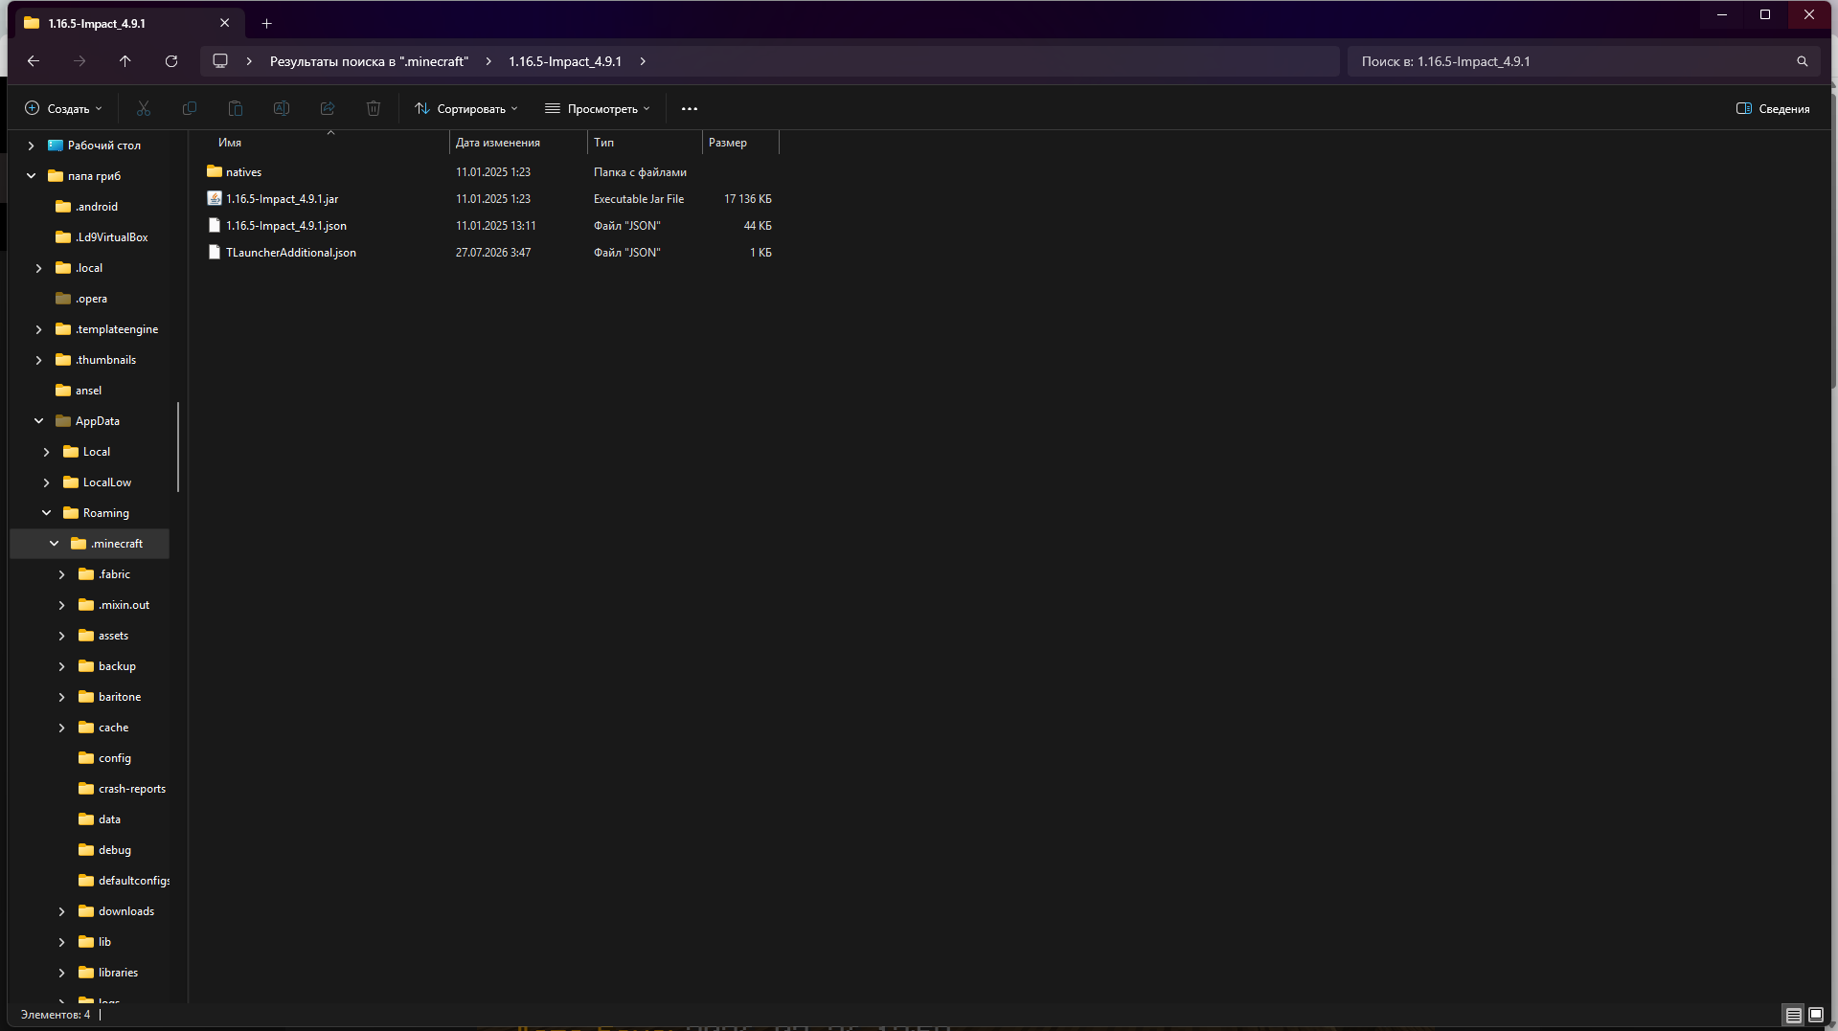Click the Cut scissors icon
The height and width of the screenshot is (1031, 1838).
144,108
